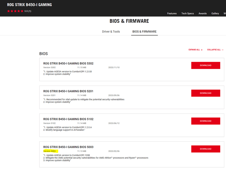Click the BIOS section heading
Screen dimensions: 226x169
click(x=44, y=54)
